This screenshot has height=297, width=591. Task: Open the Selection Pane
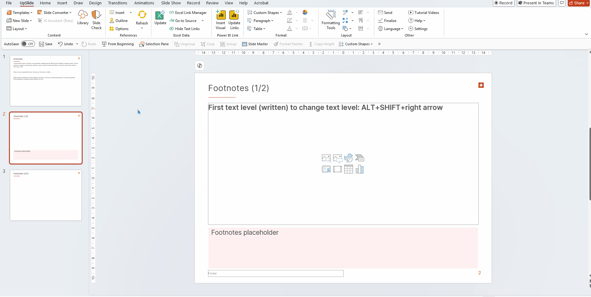154,44
